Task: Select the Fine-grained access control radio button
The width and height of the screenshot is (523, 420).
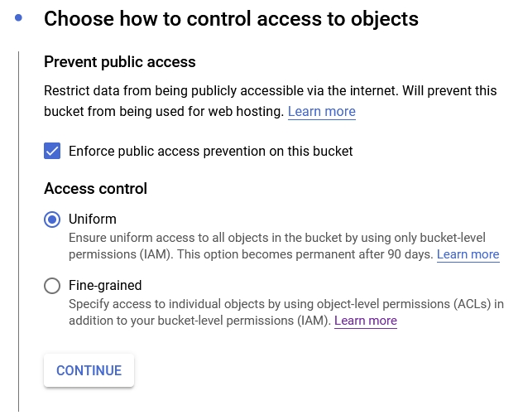Action: click(52, 286)
